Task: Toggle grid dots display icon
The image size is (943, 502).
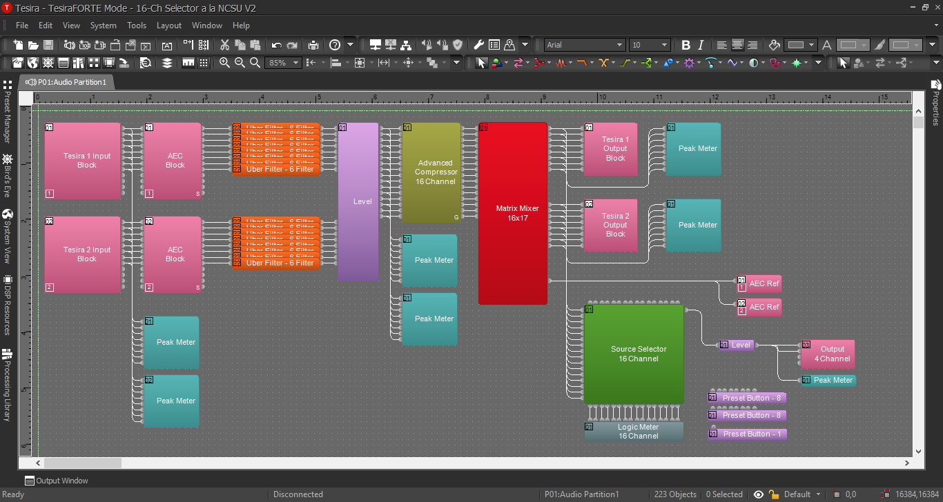Action: click(x=204, y=63)
